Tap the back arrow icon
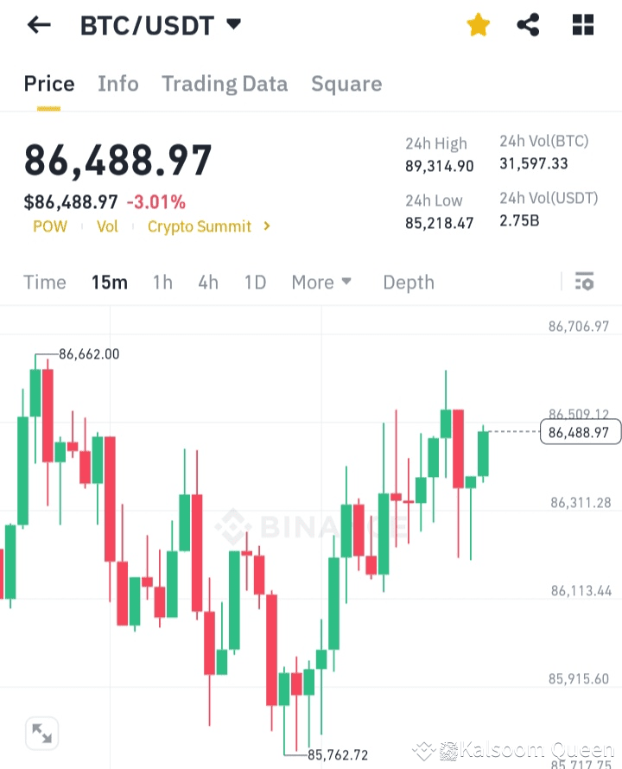622x769 pixels. pyautogui.click(x=39, y=25)
